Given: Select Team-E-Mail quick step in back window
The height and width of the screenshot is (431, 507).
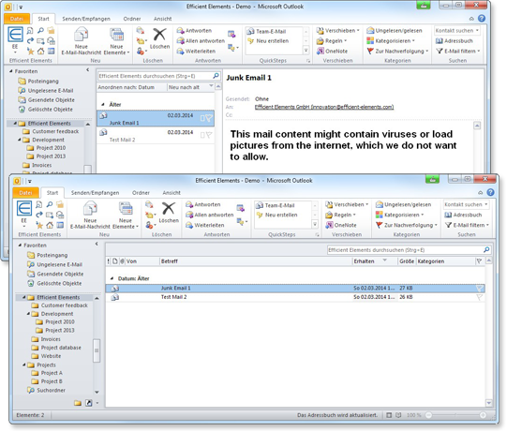Looking at the screenshot, I should (x=266, y=31).
